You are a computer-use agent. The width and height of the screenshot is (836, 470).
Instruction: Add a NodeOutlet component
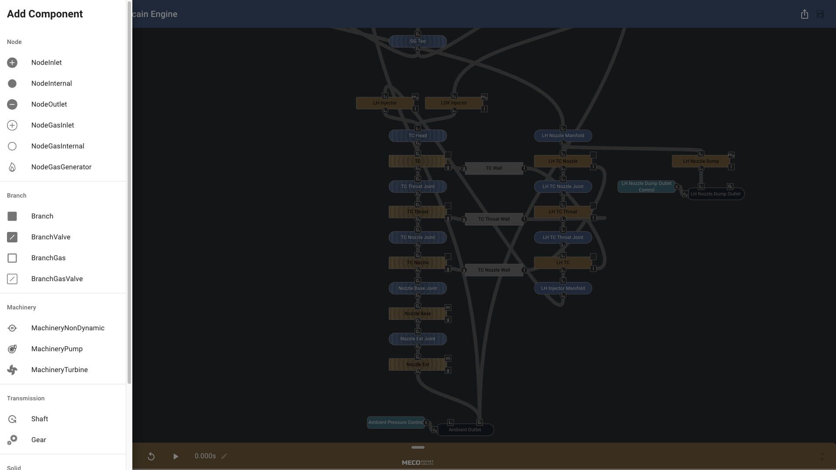[x=12, y=104]
